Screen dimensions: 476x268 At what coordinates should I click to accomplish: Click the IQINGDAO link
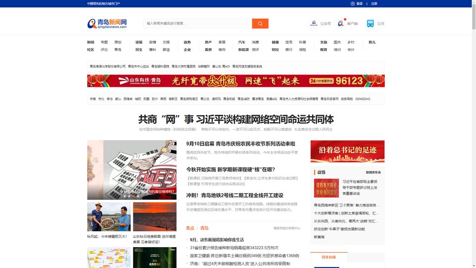[x=363, y=99]
